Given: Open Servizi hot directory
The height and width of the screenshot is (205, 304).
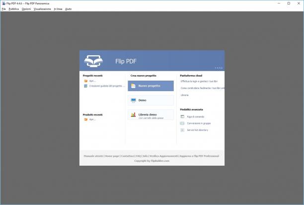Looking at the screenshot, I should coord(197,130).
